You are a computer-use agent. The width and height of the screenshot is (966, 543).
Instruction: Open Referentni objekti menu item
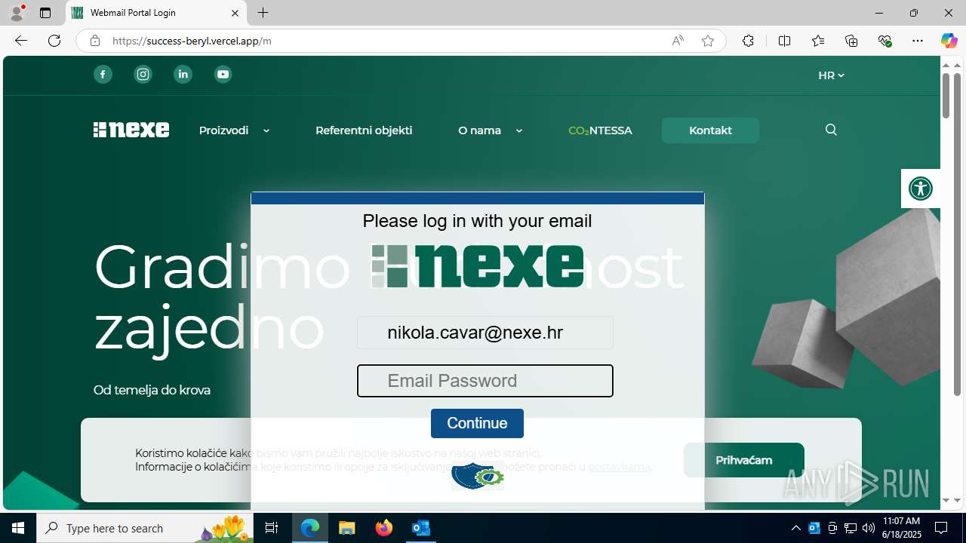[364, 130]
